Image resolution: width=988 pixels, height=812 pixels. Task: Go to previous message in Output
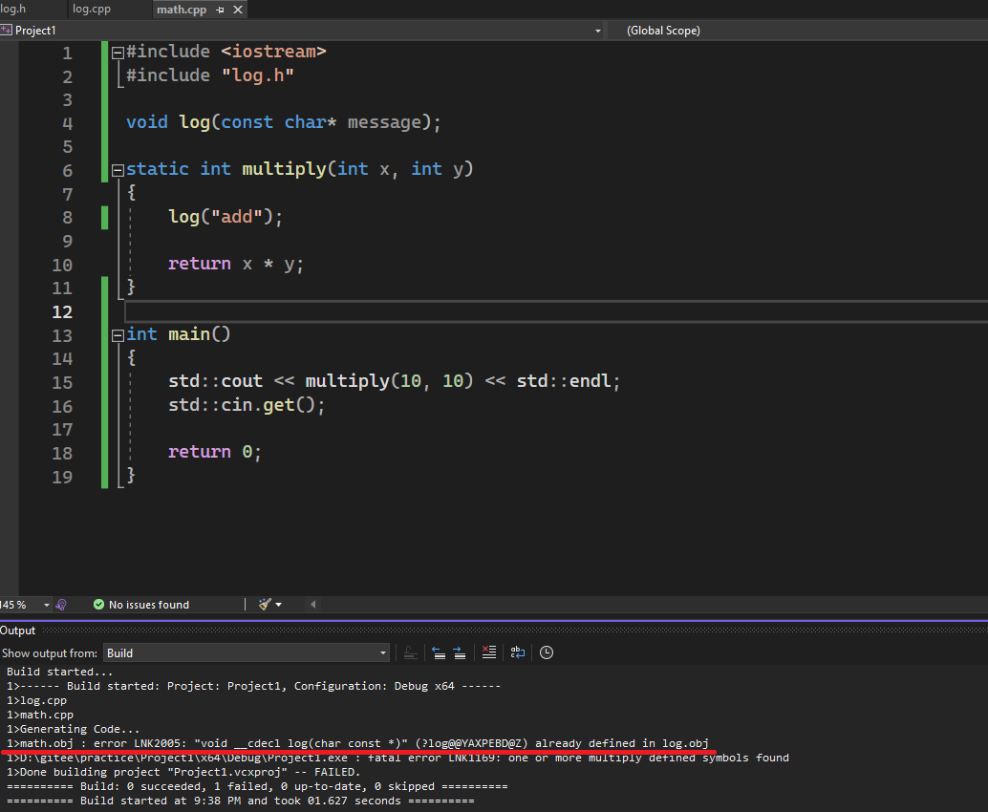439,652
